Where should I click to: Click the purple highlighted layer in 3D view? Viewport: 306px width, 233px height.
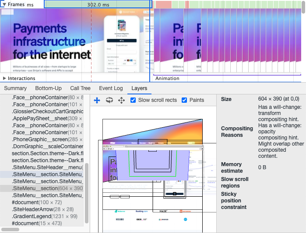[x=152, y=165]
